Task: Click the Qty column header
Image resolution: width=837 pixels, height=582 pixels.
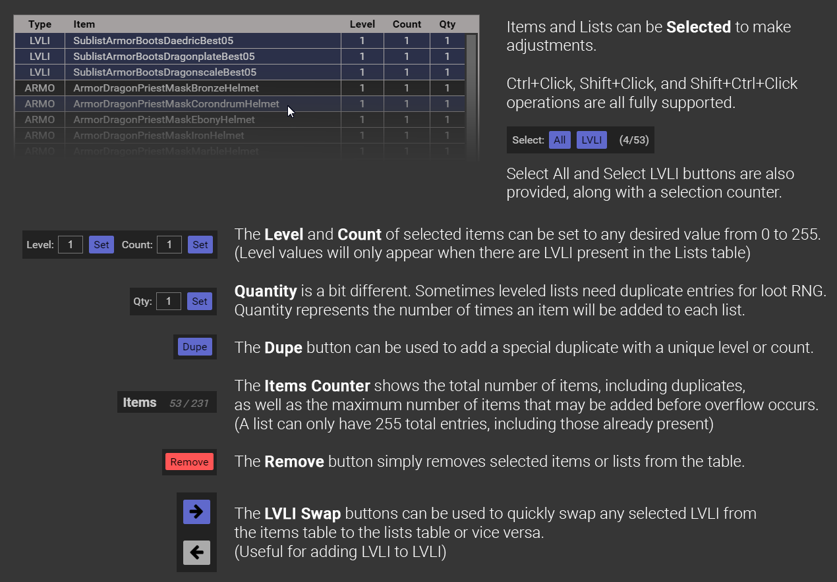Action: 447,24
